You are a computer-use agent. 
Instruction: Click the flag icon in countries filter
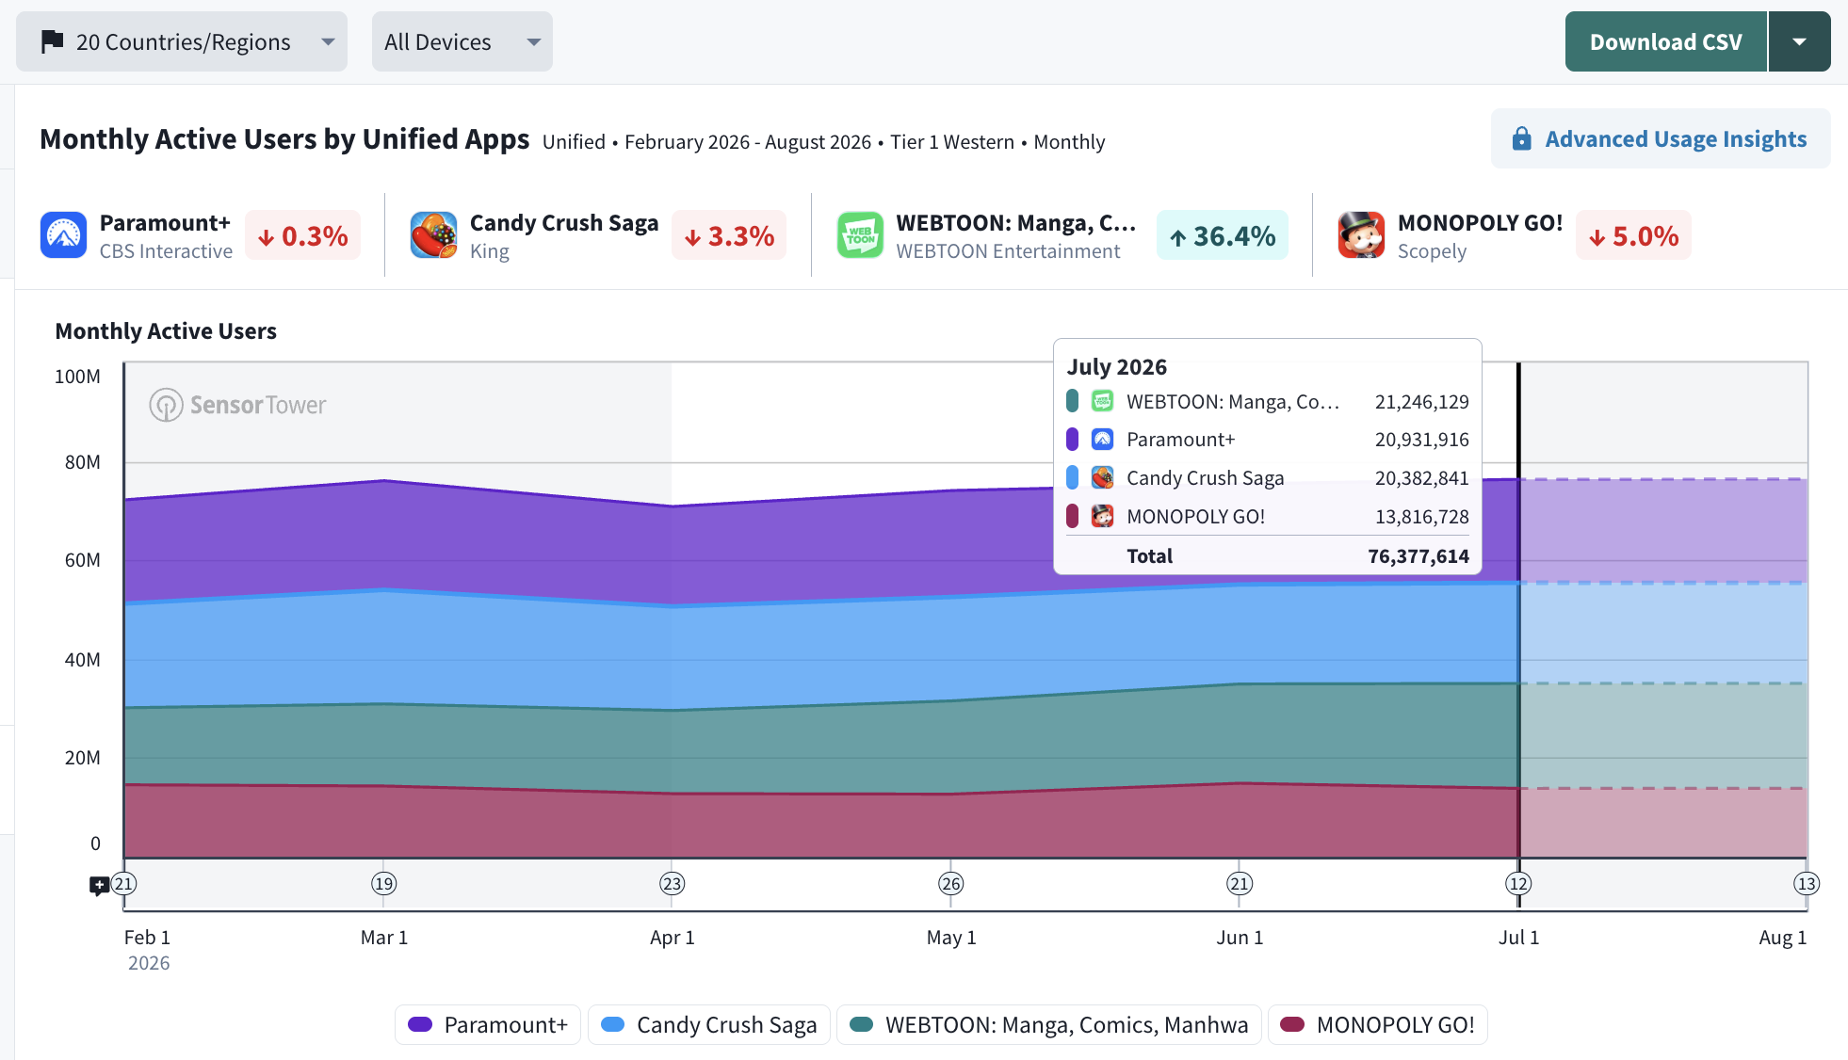[x=53, y=41]
